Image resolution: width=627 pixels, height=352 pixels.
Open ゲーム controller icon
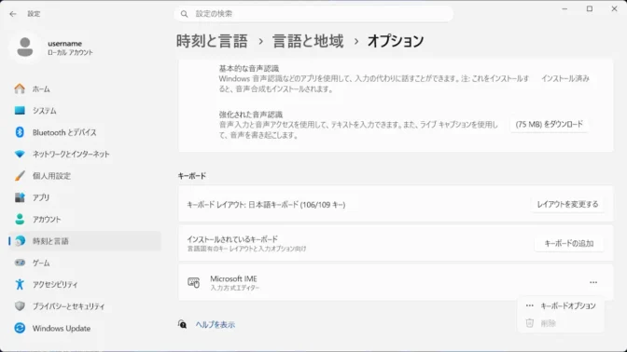tap(20, 263)
